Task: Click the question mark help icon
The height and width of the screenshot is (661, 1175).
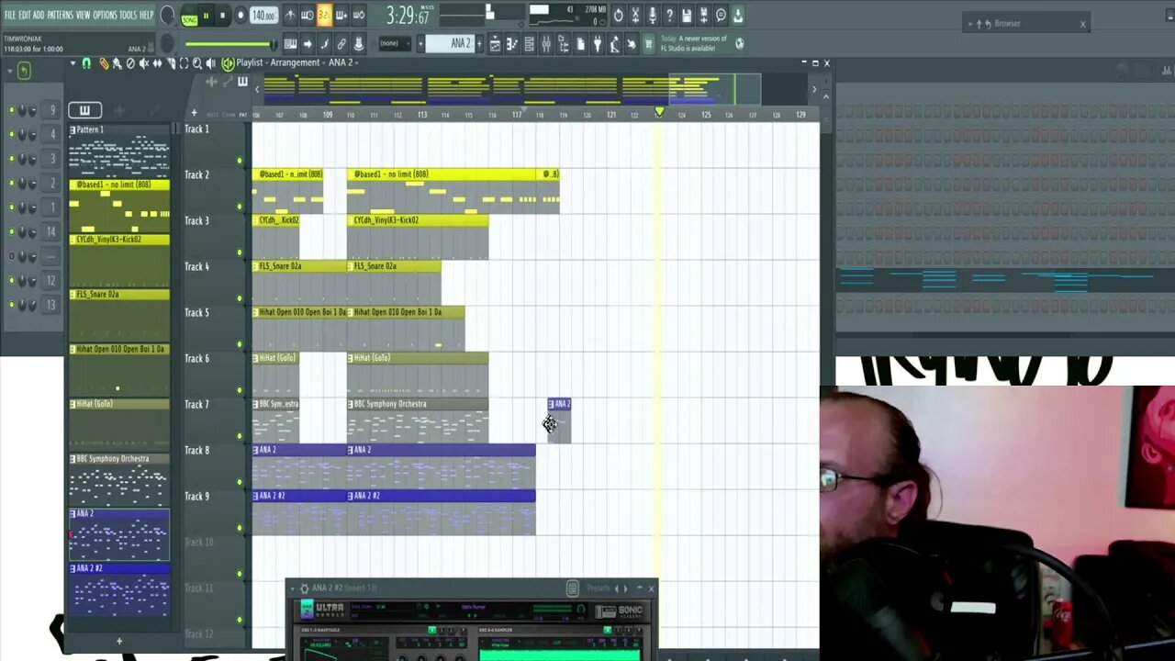Action: coord(669,15)
